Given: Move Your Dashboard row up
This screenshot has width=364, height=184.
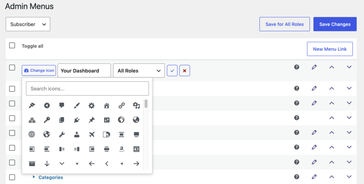Looking at the screenshot, I should coord(332,67).
